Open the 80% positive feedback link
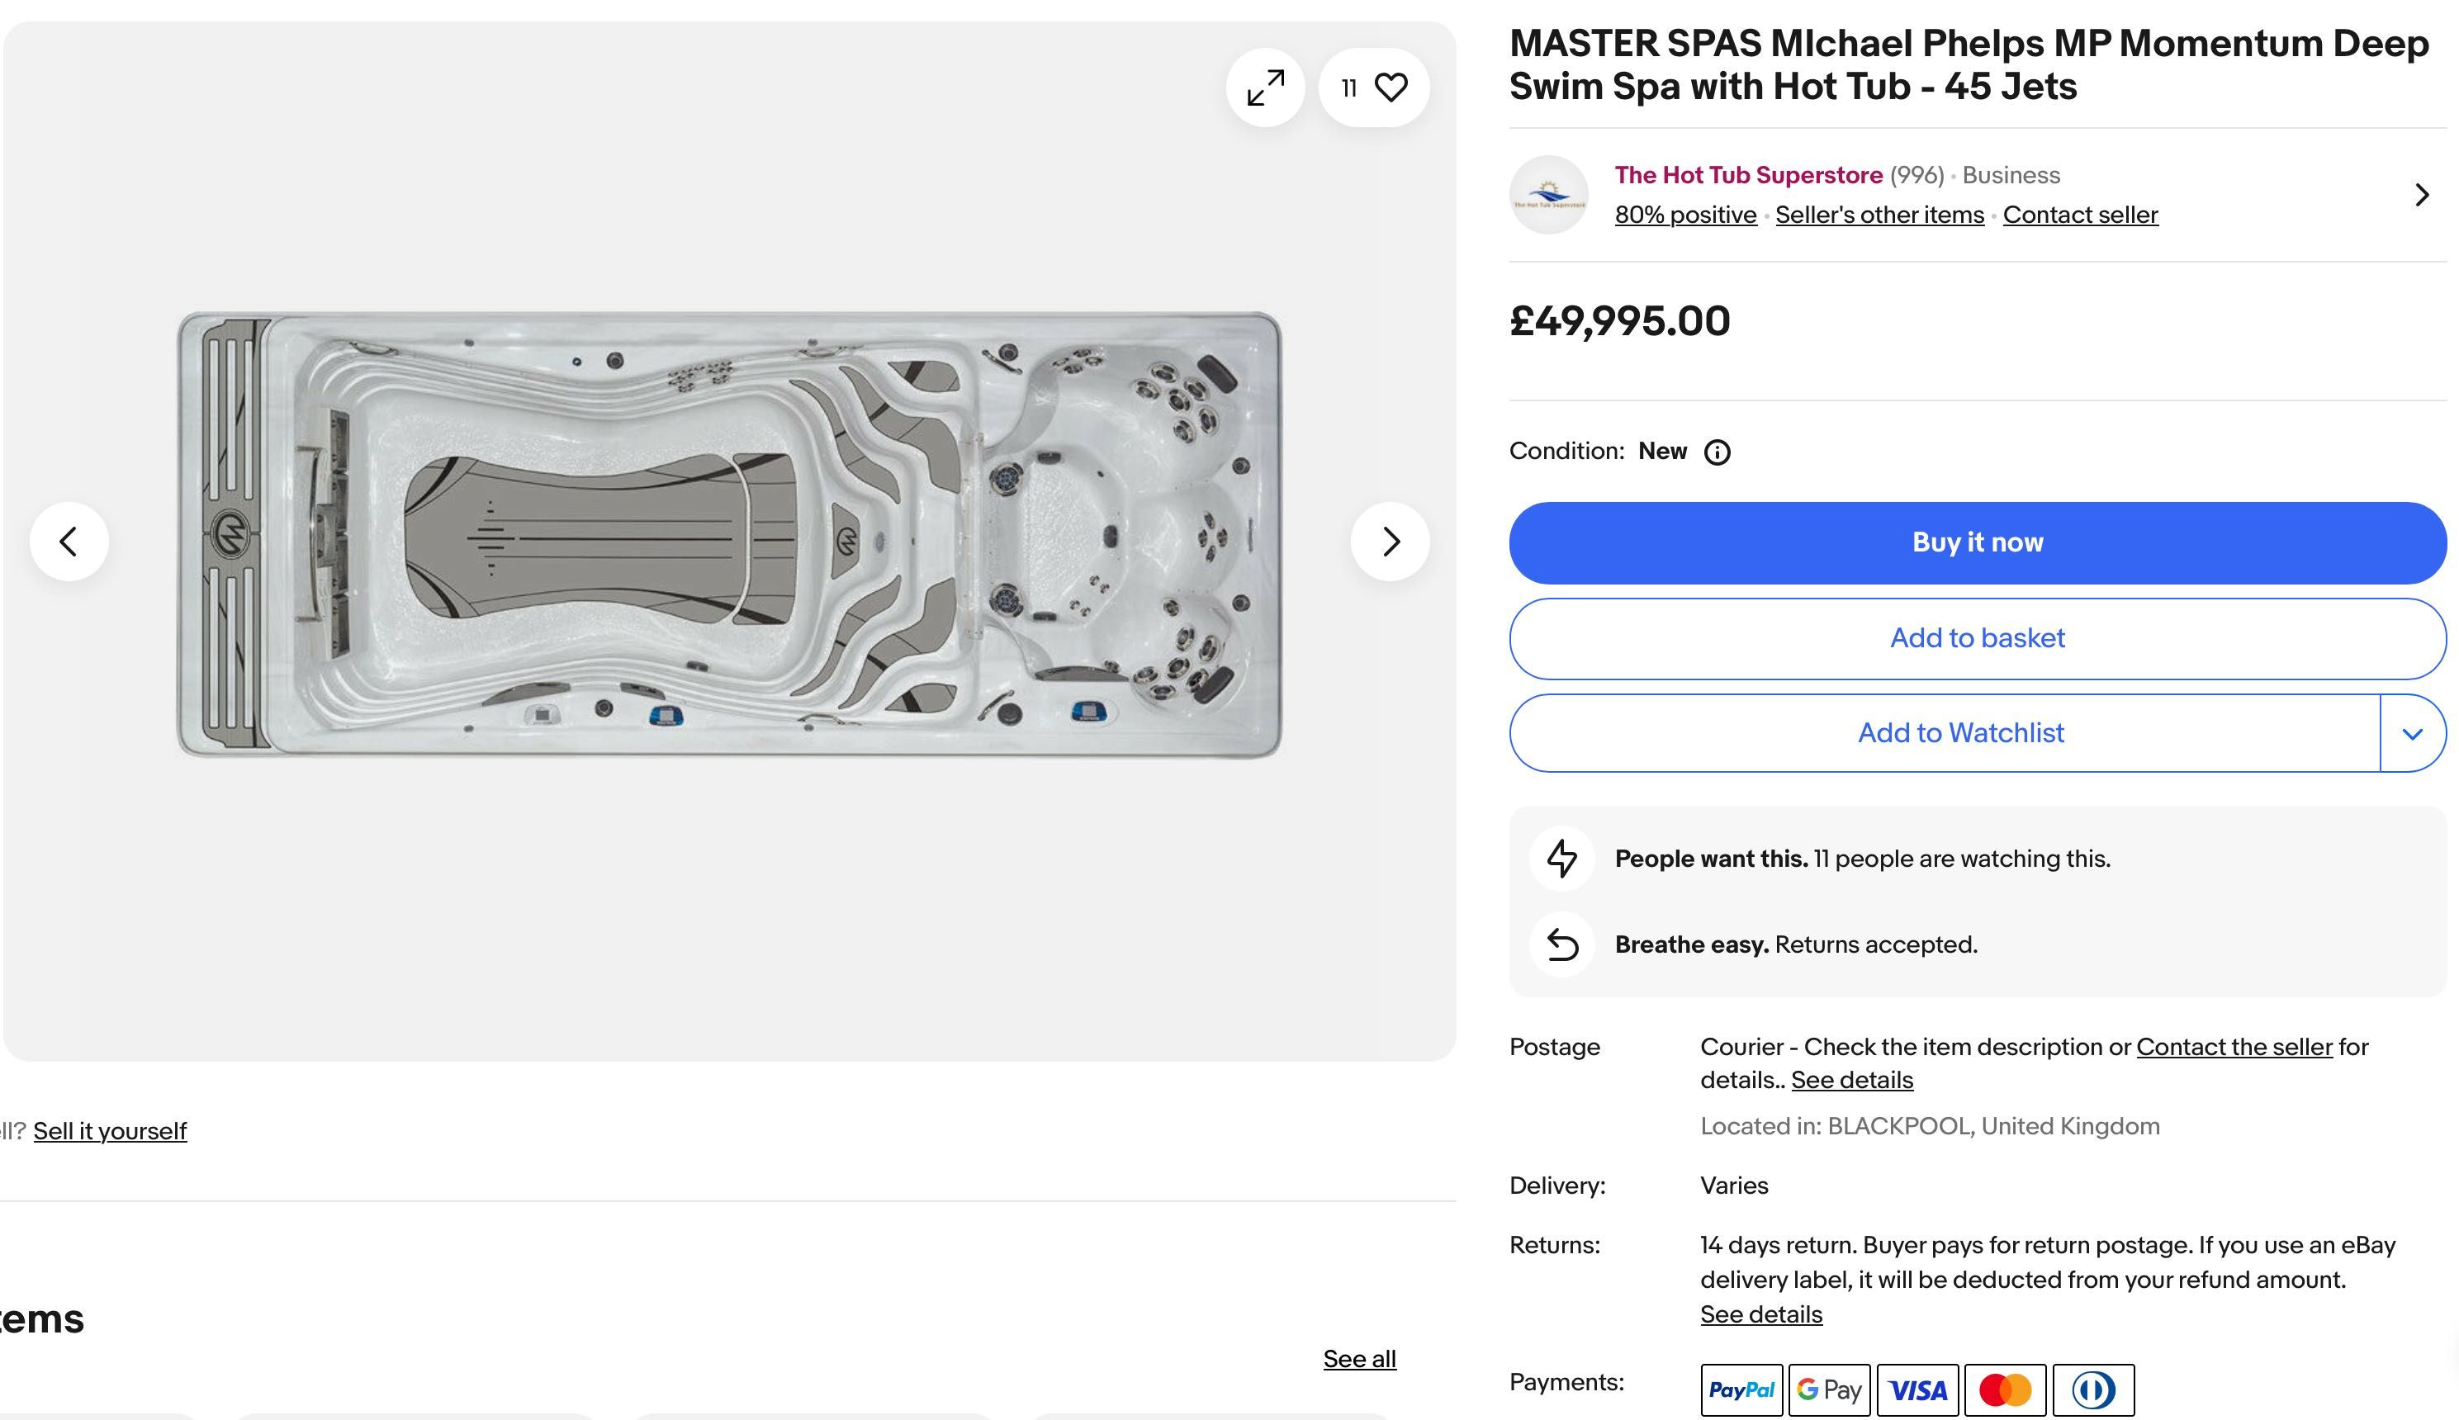Image resolution: width=2459 pixels, height=1420 pixels. point(1685,215)
